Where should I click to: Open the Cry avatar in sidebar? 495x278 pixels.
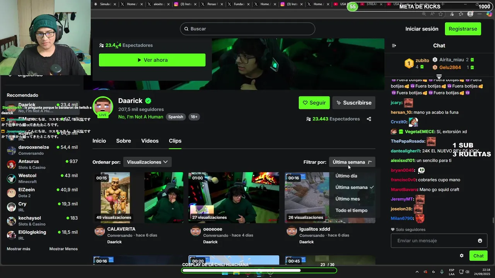(12, 207)
